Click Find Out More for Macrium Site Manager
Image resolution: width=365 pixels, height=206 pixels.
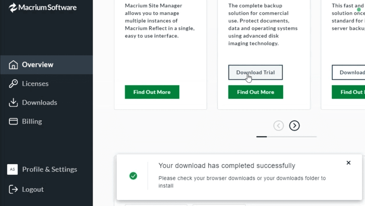(x=152, y=92)
